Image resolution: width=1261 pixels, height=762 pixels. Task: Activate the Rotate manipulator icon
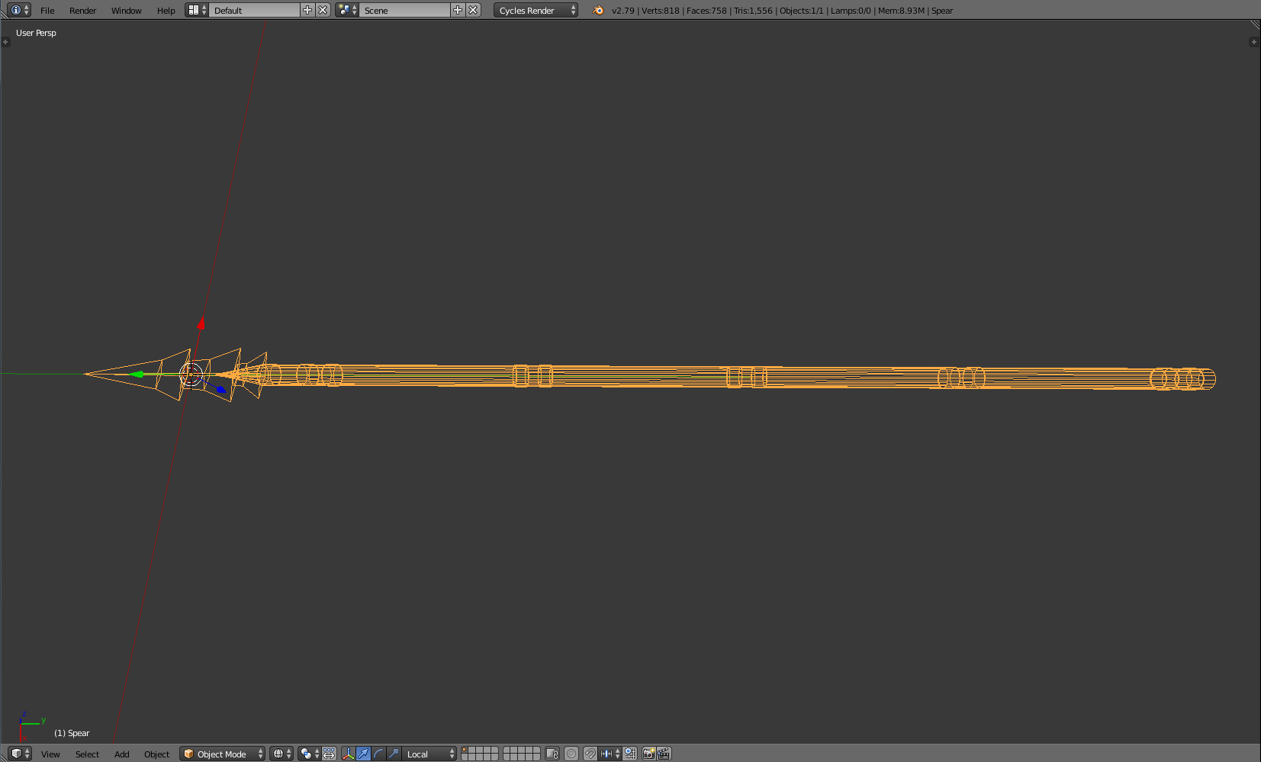point(378,754)
